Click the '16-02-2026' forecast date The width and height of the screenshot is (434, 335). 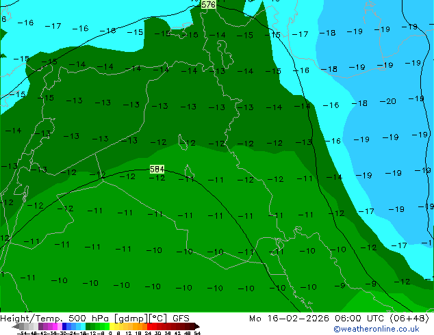coord(298,319)
